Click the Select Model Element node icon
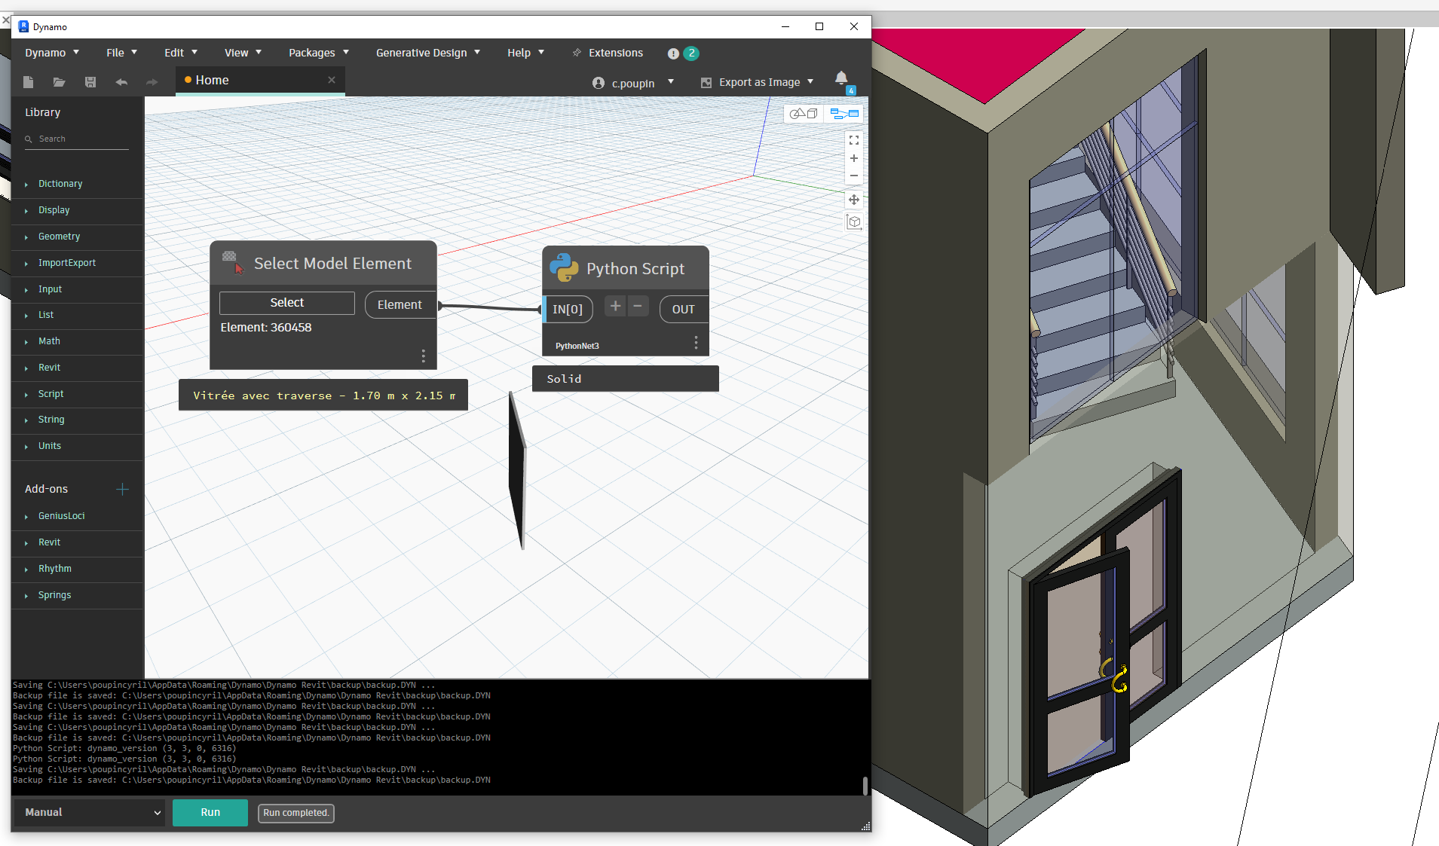Image resolution: width=1439 pixels, height=846 pixels. pyautogui.click(x=234, y=263)
